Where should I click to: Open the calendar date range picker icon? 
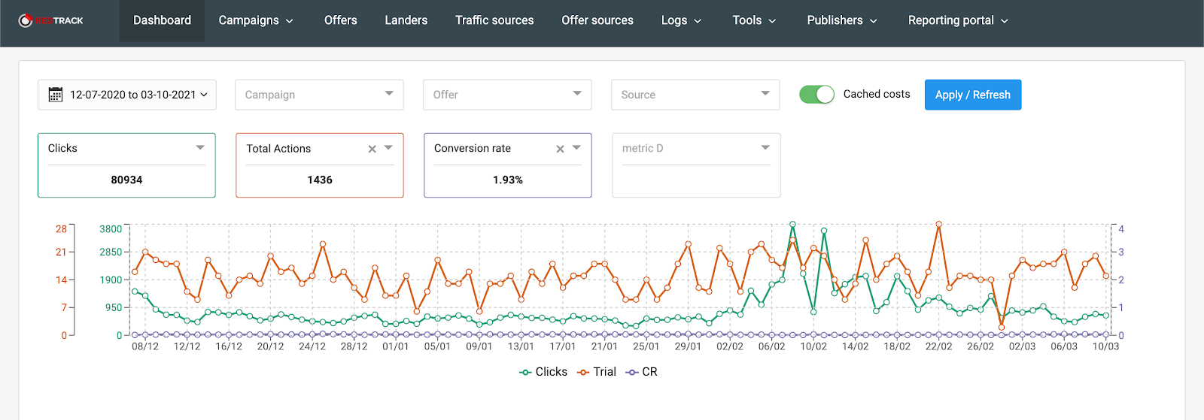[56, 95]
